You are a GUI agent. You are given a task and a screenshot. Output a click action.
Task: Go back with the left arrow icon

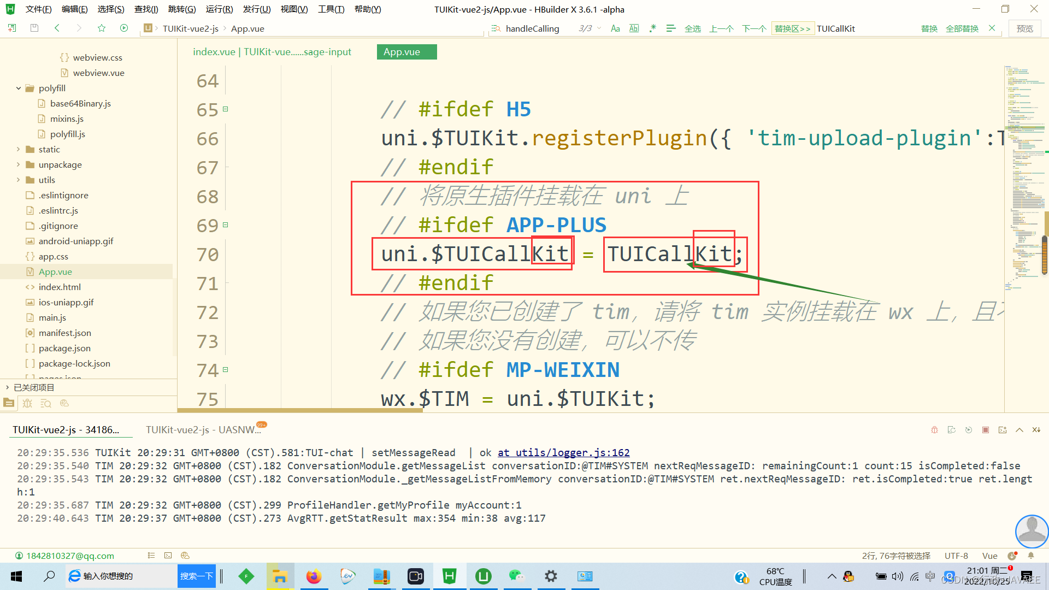pos(57,28)
